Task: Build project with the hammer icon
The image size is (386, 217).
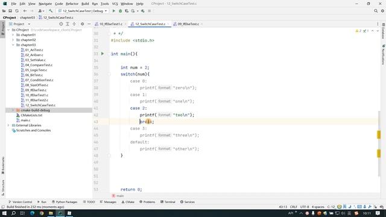Action: (51, 11)
